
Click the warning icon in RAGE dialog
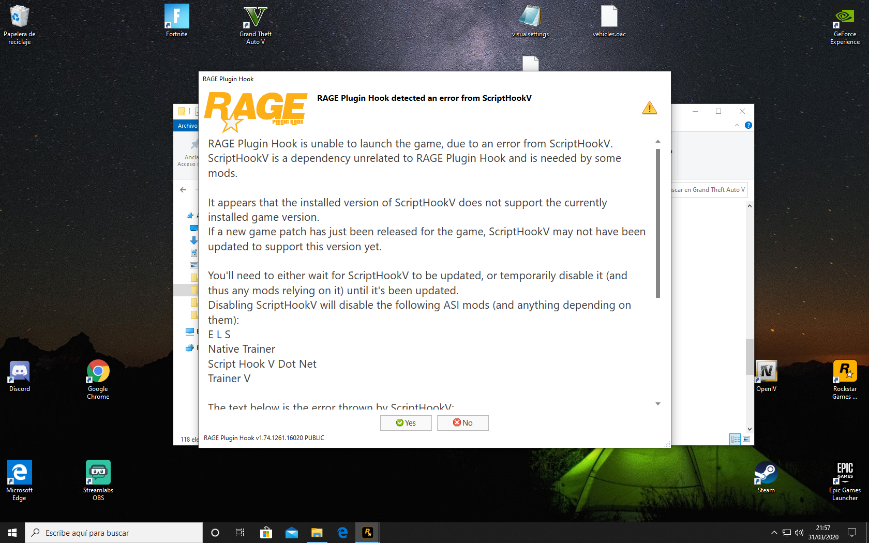click(650, 108)
